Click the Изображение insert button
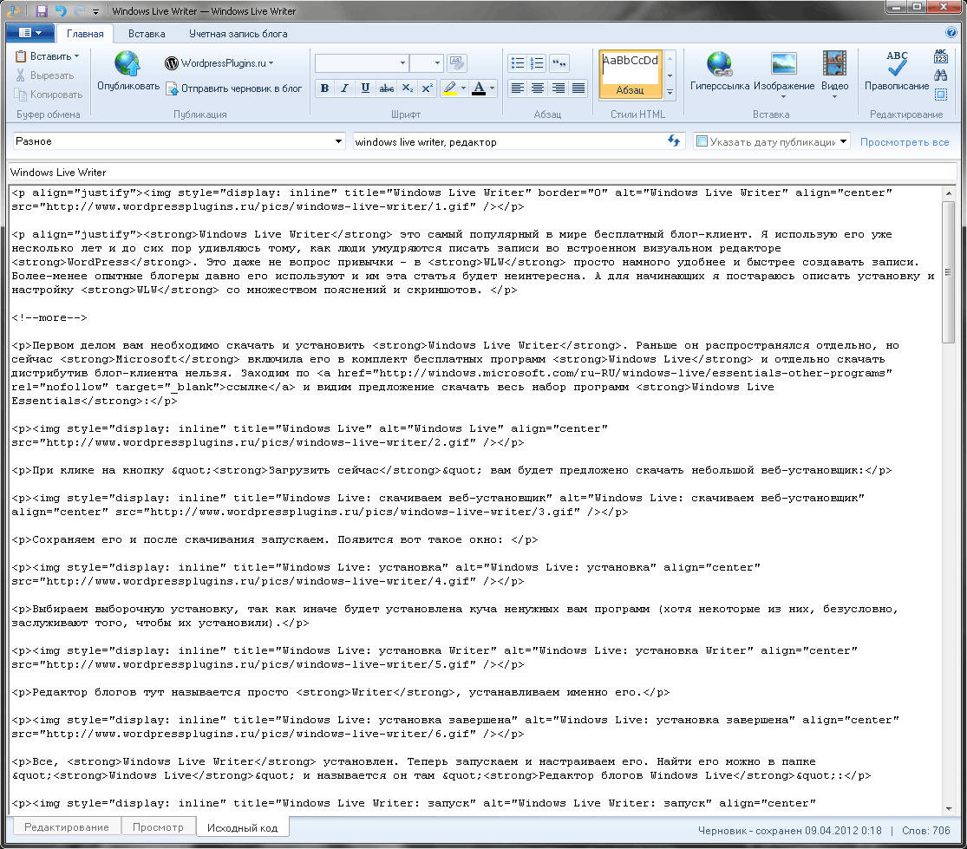The image size is (967, 849). 784,74
